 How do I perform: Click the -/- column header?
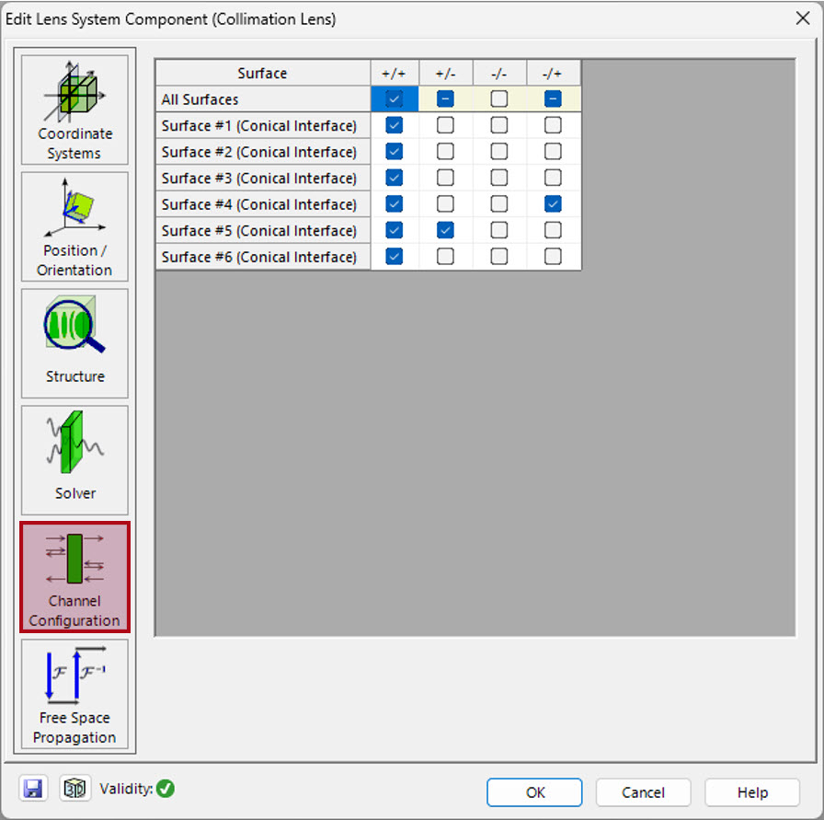499,73
